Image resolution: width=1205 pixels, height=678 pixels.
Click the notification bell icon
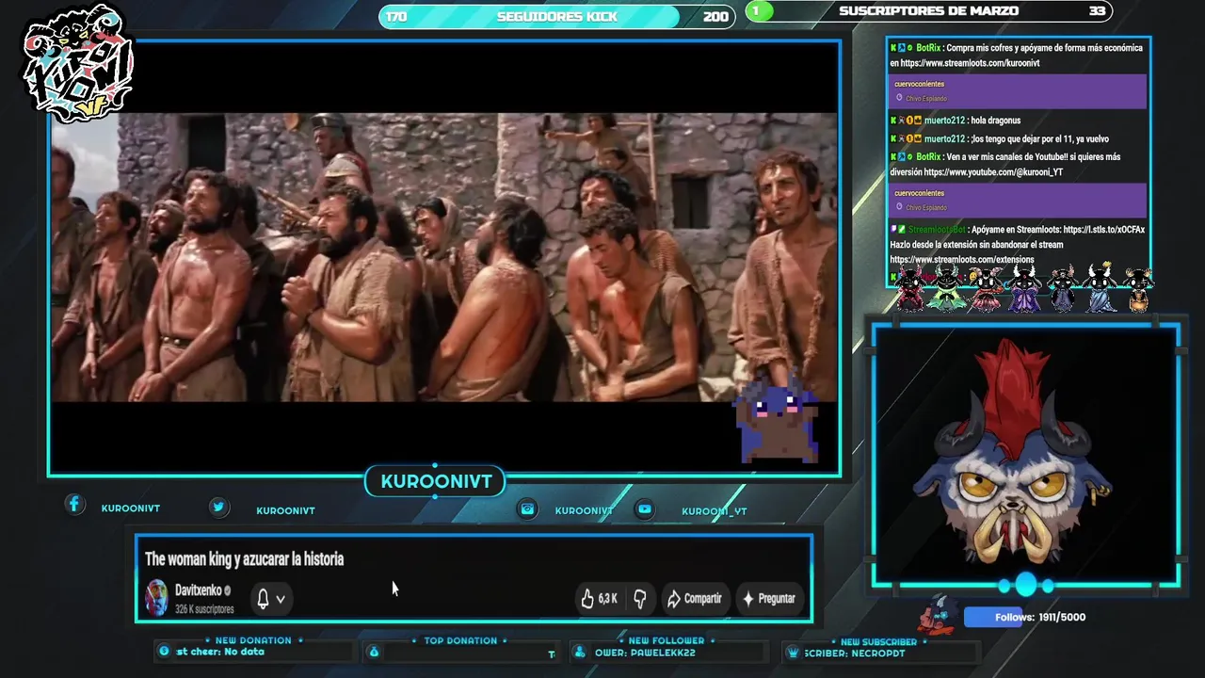point(264,598)
